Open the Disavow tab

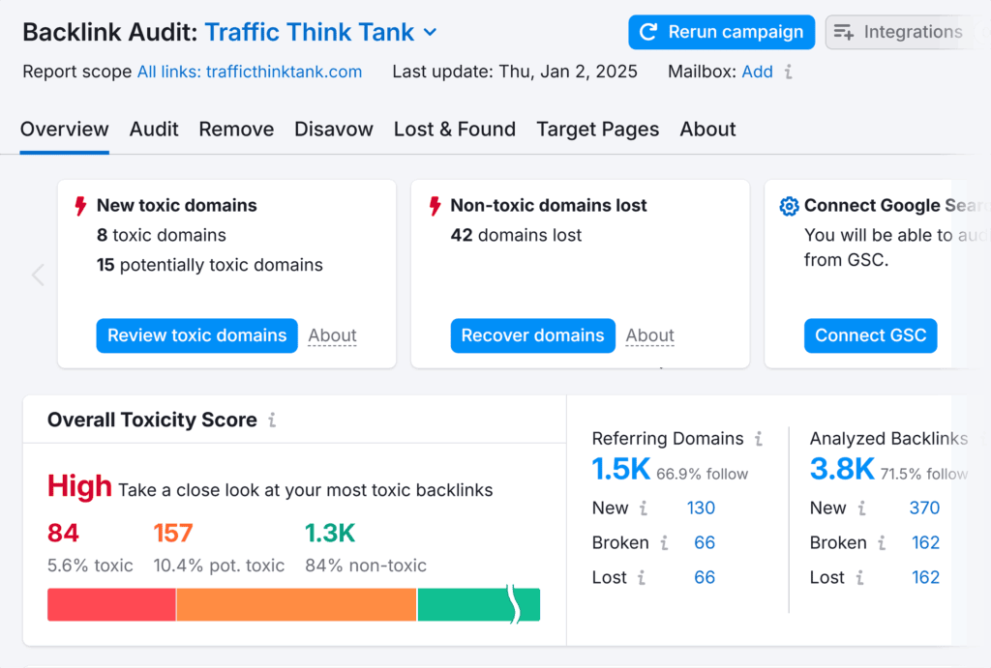pyautogui.click(x=334, y=130)
